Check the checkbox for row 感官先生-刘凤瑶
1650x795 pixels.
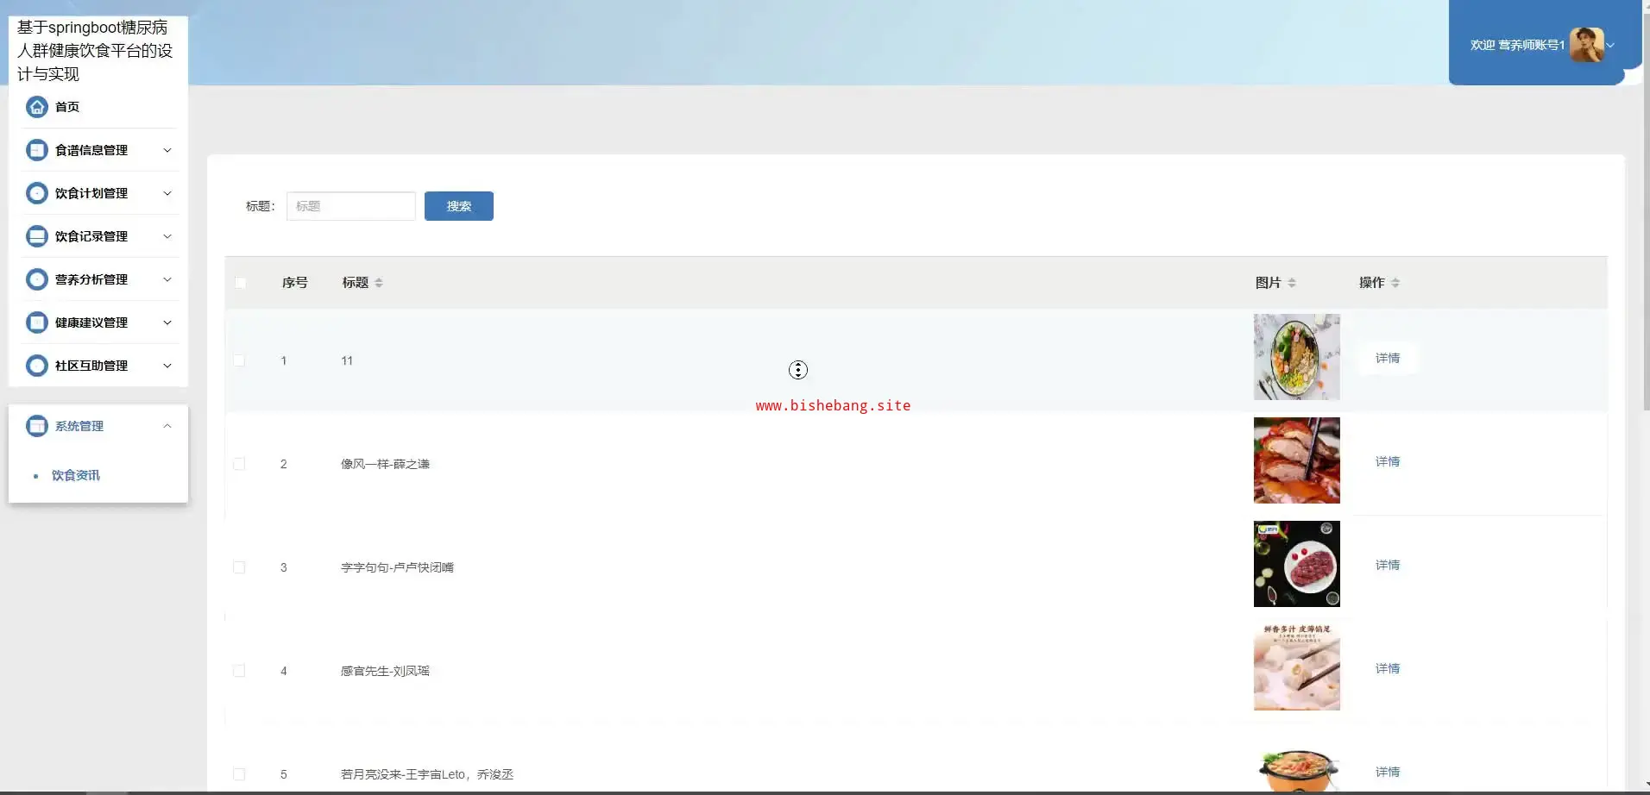click(239, 671)
